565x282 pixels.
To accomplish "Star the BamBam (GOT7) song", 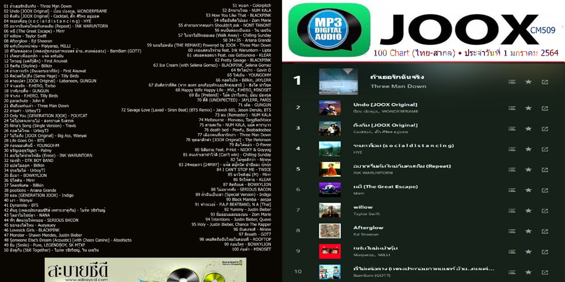I will [529, 272].
